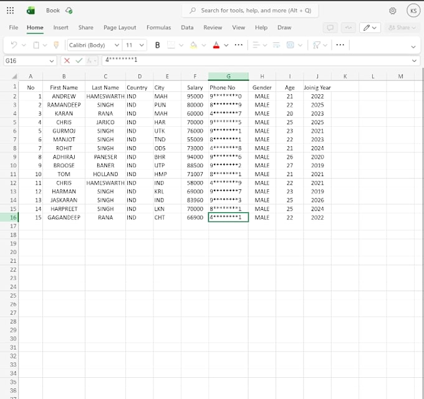Expand the Borders dropdown arrow
The image size is (424, 399).
(x=181, y=45)
